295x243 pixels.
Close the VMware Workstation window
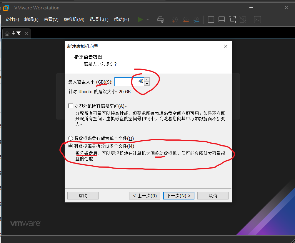click(x=286, y=8)
